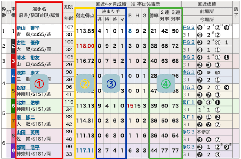Click the 勝率 column header
The height and width of the screenshot is (159, 241).
pos(154,16)
